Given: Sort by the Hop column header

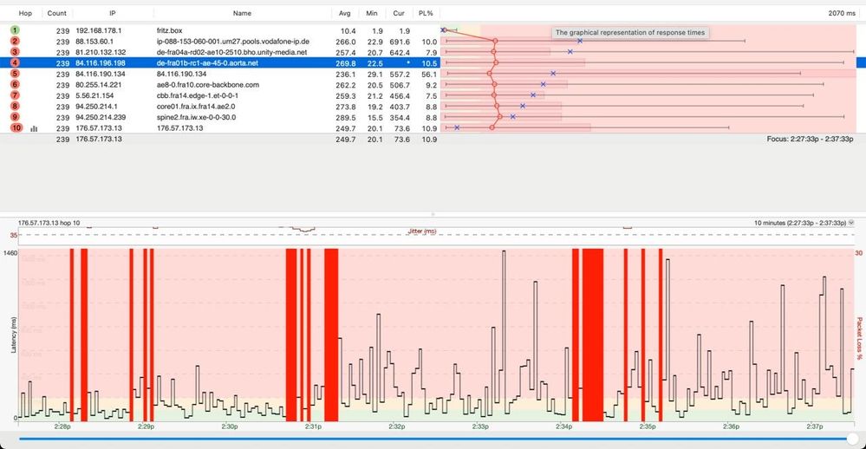Looking at the screenshot, I should pos(25,13).
